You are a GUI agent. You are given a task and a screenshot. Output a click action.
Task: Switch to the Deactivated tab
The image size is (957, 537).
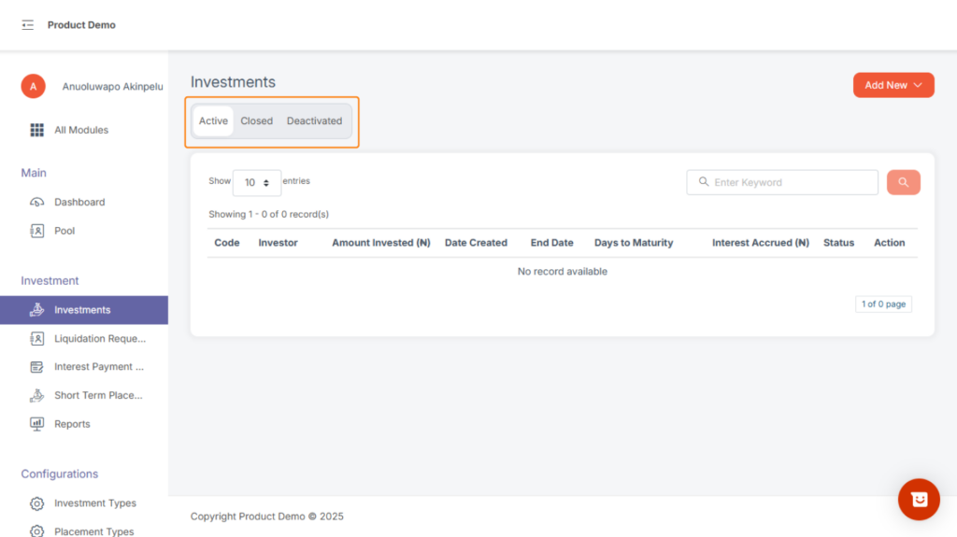pos(314,120)
